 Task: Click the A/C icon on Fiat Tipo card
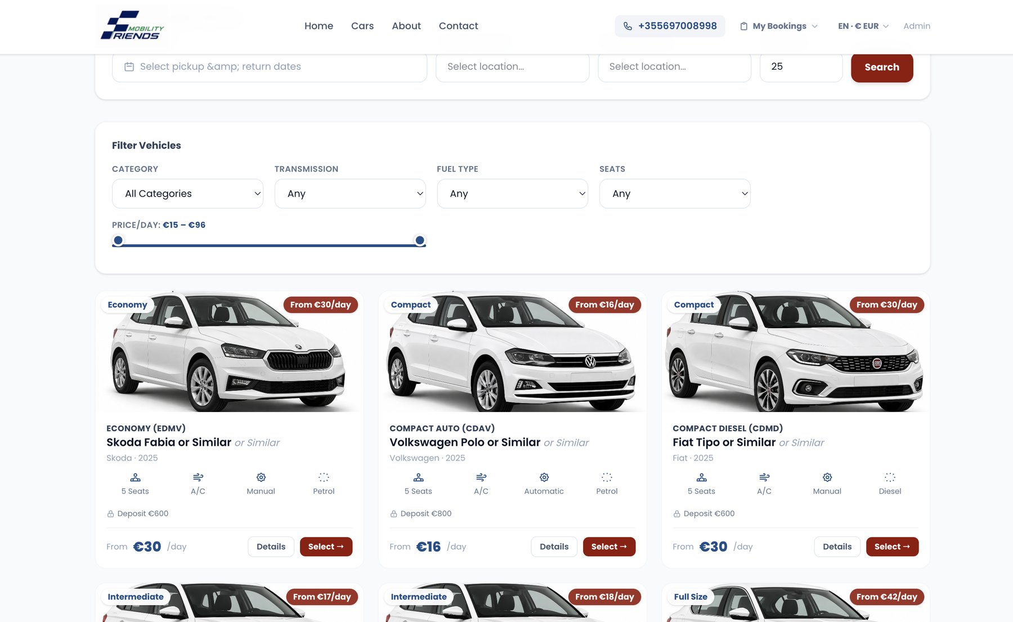coord(764,477)
